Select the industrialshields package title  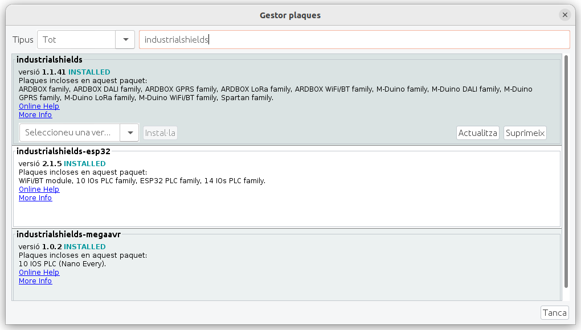pos(50,60)
